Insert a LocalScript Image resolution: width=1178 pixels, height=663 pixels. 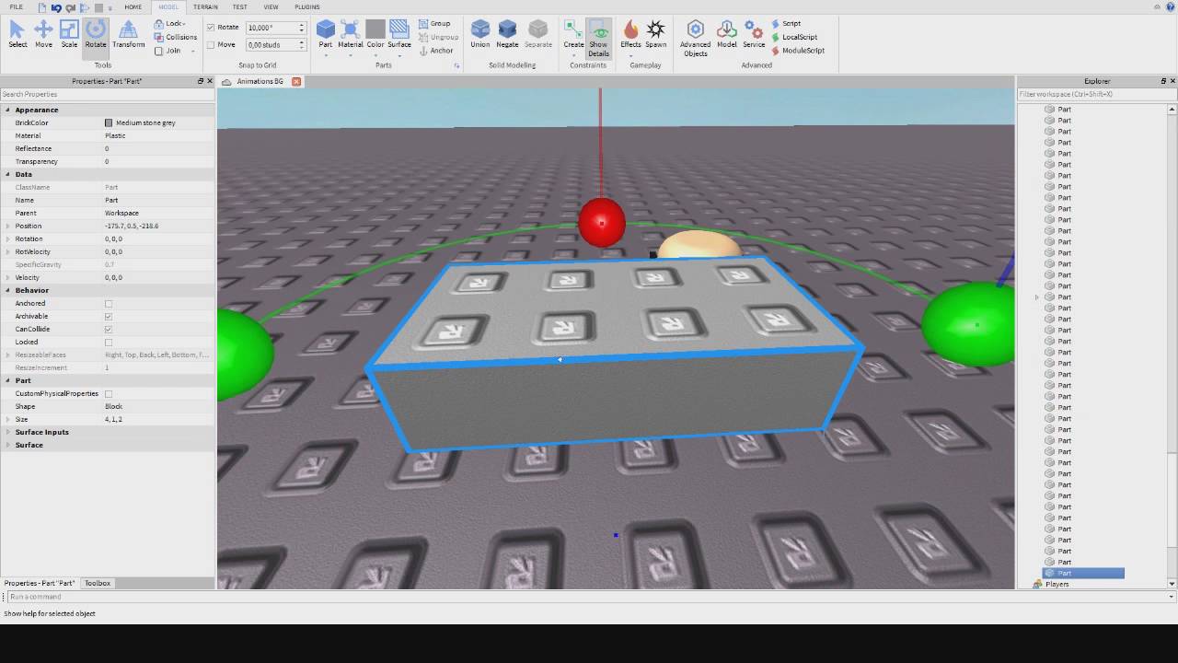pos(793,37)
